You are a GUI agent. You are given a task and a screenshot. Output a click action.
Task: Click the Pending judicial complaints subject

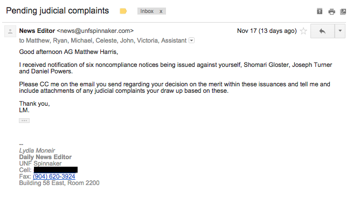[x=58, y=11]
